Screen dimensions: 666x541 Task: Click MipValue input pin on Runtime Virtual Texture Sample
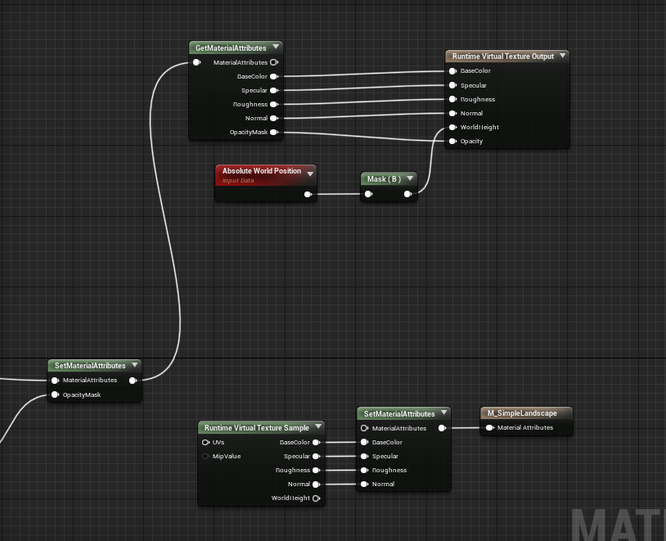(206, 457)
